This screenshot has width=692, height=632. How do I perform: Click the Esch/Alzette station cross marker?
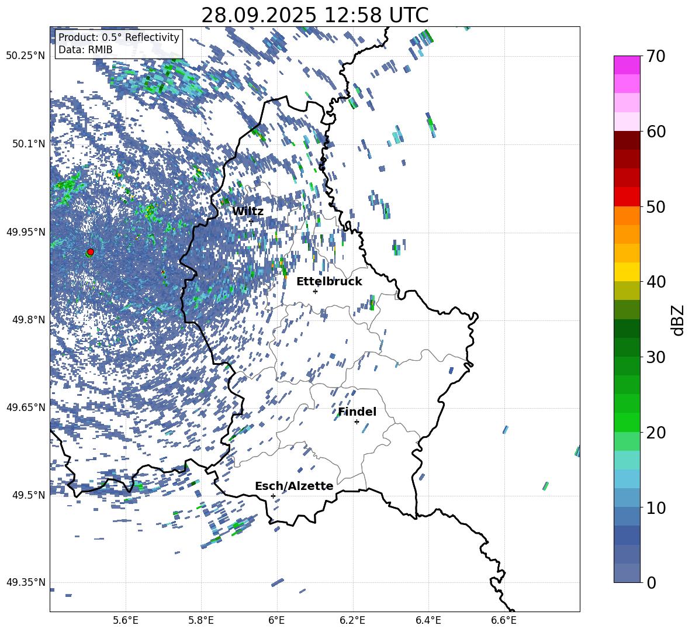(x=273, y=496)
